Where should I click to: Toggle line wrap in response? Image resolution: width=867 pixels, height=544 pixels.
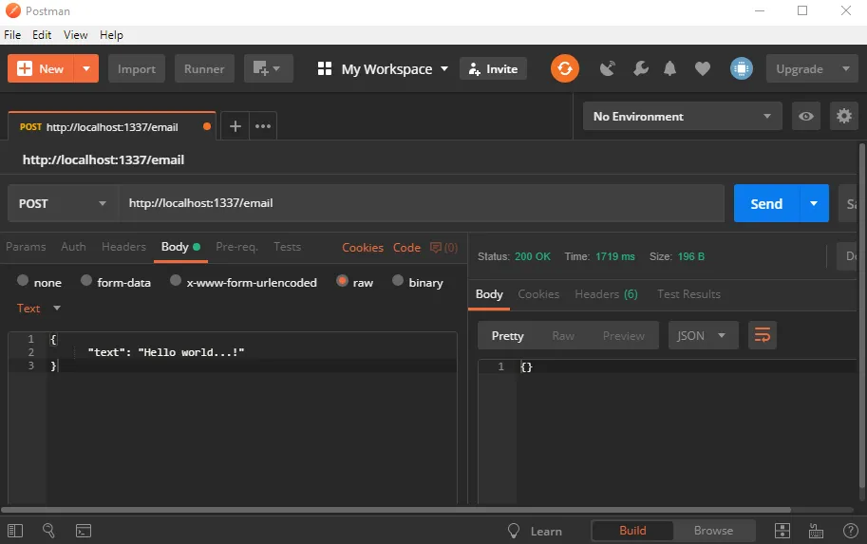point(762,335)
